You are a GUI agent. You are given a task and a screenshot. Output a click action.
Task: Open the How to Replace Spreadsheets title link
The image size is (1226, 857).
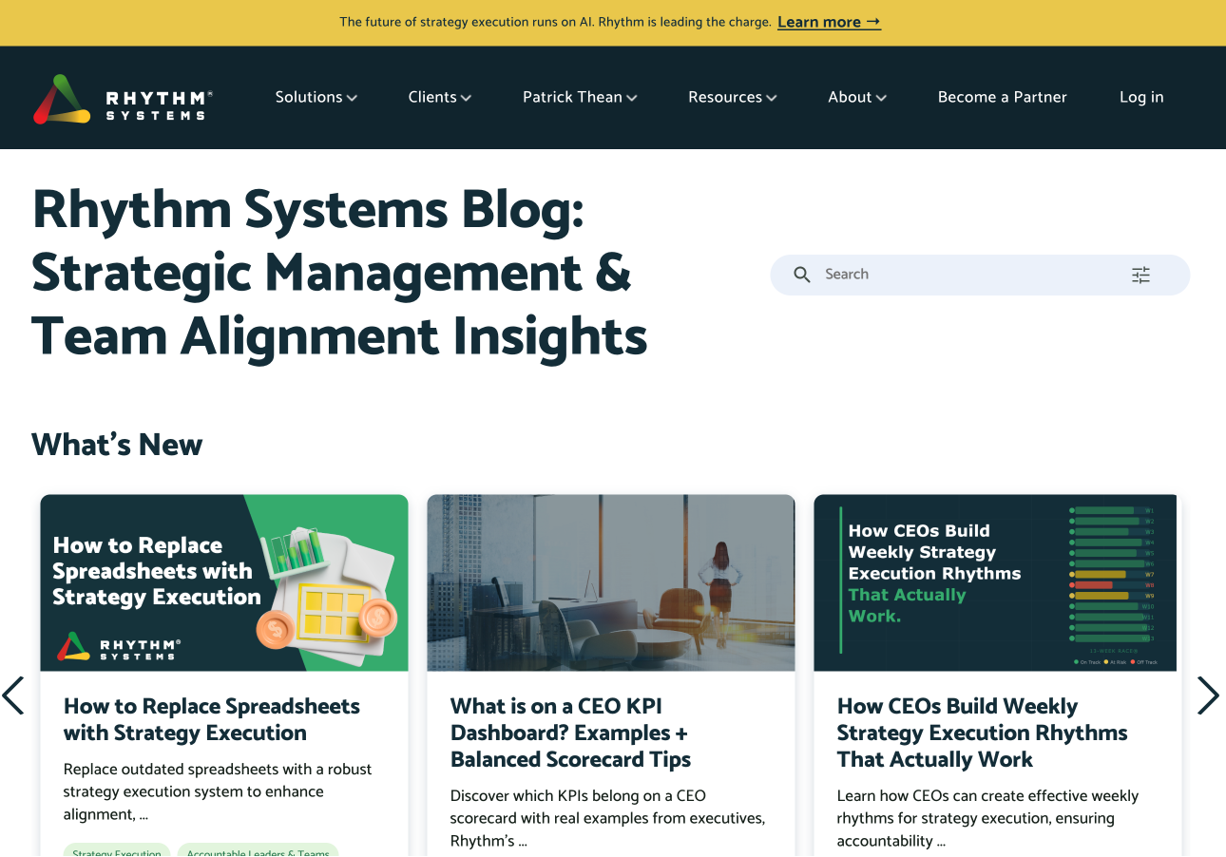coord(212,719)
